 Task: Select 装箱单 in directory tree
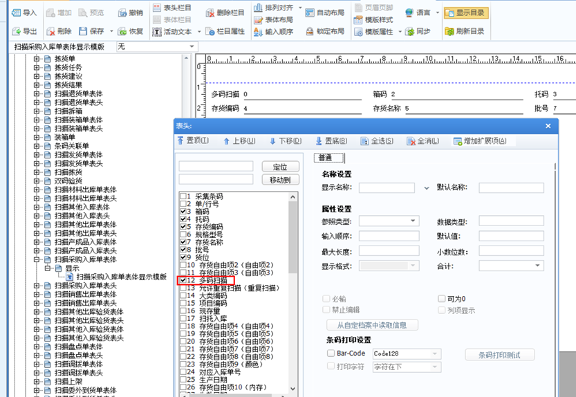(65, 138)
